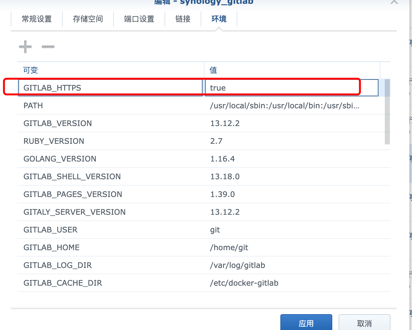Select the GITLAB_USER variable name

[x=51, y=230]
